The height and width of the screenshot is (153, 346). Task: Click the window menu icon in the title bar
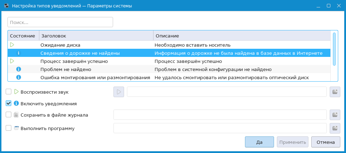tap(6, 6)
